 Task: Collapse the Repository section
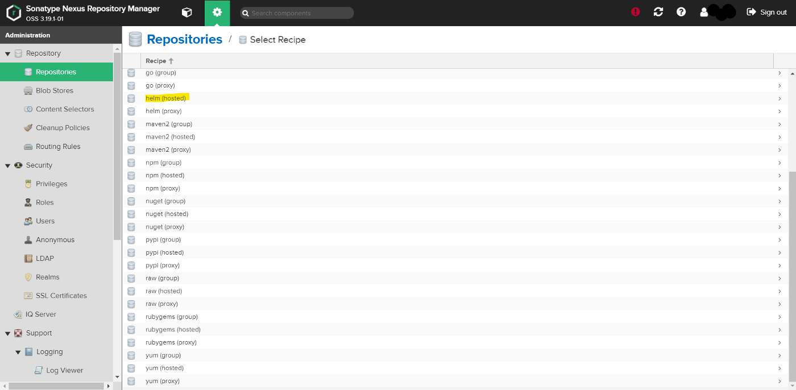coord(7,53)
